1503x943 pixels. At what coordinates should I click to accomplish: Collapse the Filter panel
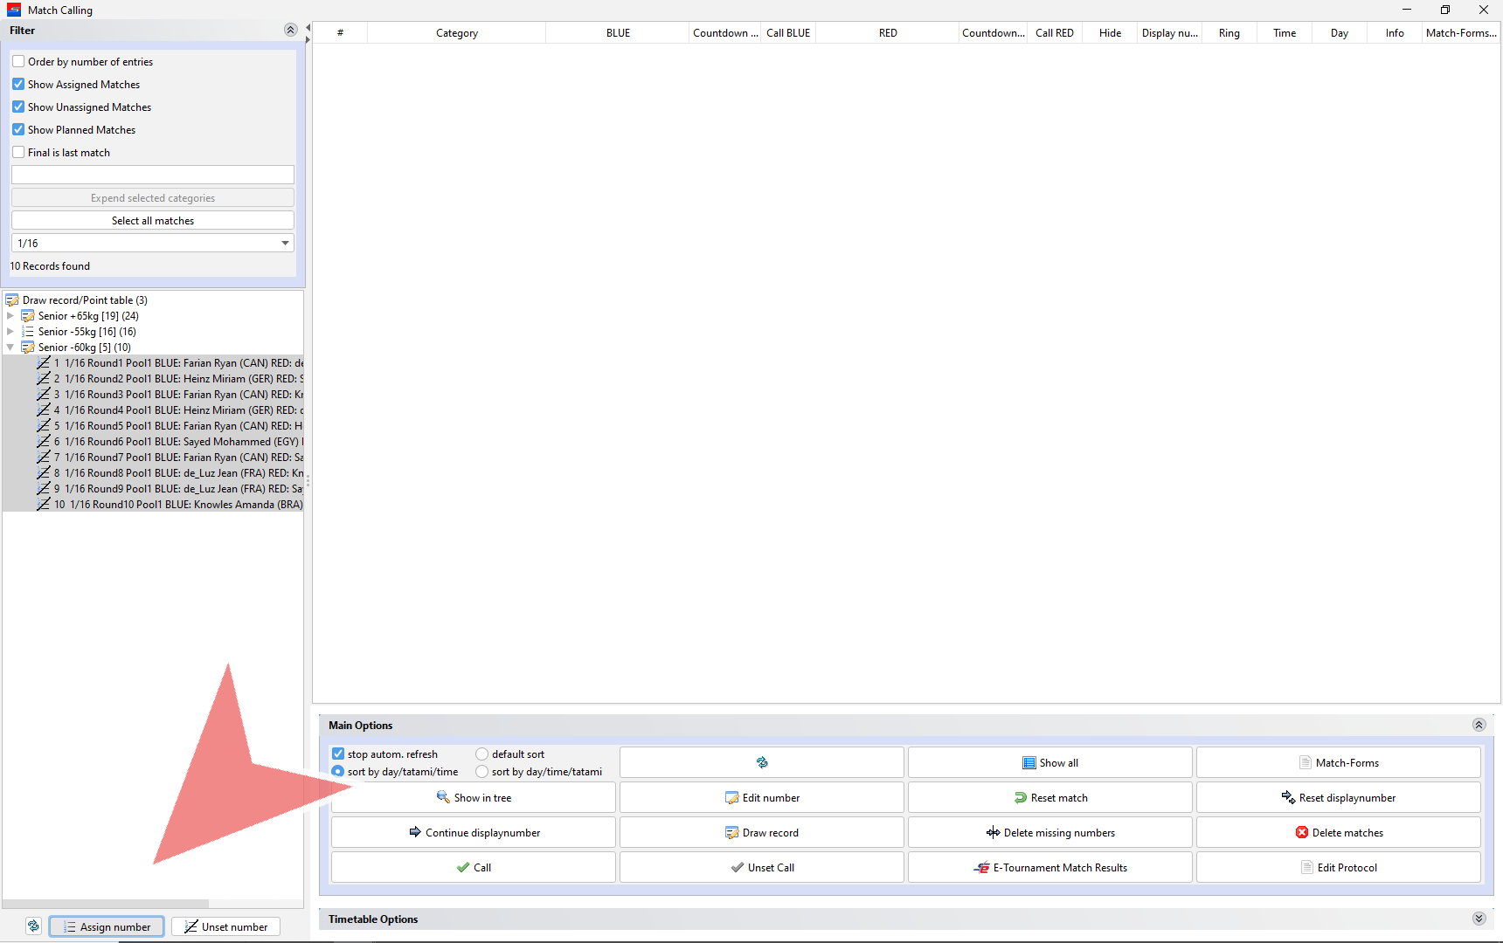tap(290, 31)
